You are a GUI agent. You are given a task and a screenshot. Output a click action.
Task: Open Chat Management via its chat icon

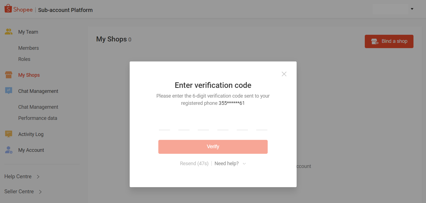[x=9, y=91]
